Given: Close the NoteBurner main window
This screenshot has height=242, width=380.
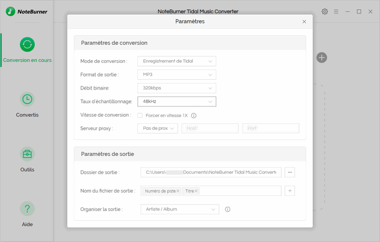Looking at the screenshot, I should [x=370, y=11].
